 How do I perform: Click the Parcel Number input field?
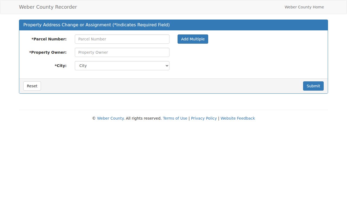point(122,39)
